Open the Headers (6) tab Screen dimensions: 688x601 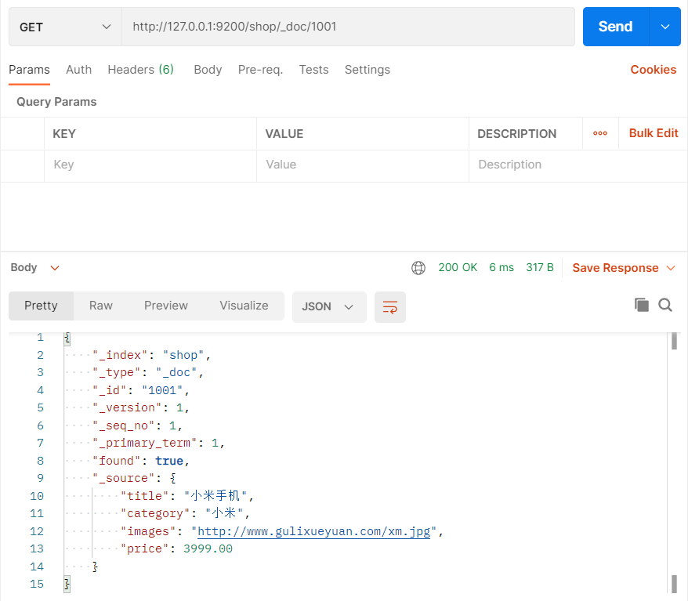coord(141,70)
